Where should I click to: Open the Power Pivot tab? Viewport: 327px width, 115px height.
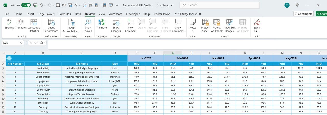click(x=162, y=14)
